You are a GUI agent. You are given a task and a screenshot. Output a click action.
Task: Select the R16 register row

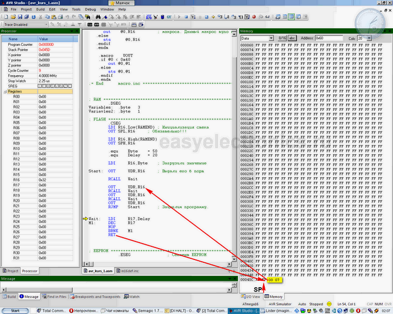click(17, 179)
